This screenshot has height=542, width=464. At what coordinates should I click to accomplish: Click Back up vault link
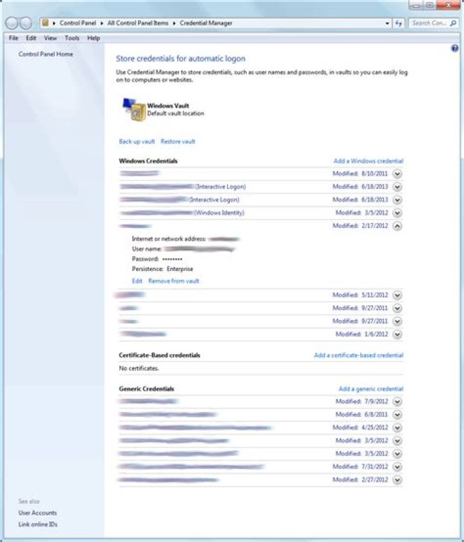137,142
